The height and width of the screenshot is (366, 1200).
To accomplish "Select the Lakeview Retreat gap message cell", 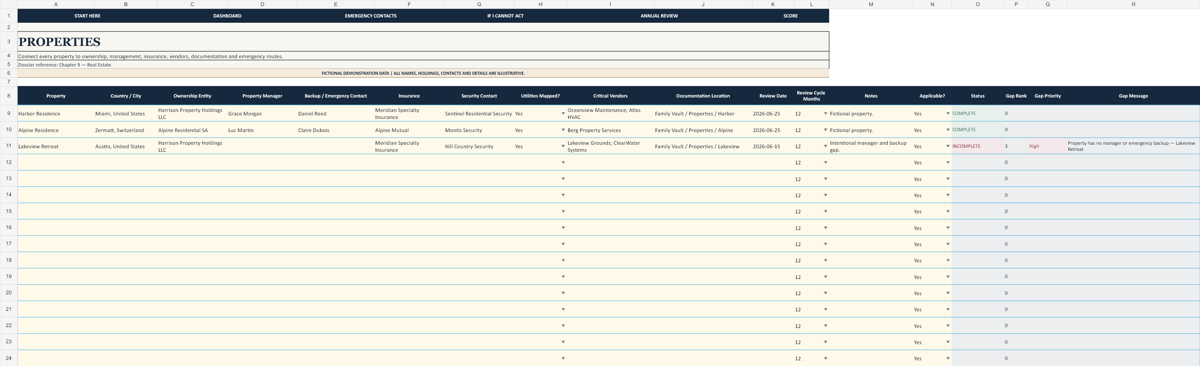I will (1134, 146).
